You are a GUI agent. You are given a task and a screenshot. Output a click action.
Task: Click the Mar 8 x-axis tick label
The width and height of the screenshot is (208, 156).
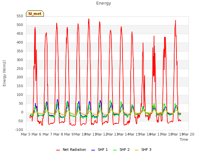(x=58, y=134)
